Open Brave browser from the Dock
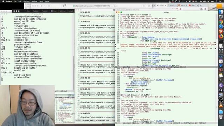The width and height of the screenshot is (224, 126). pos(221,31)
